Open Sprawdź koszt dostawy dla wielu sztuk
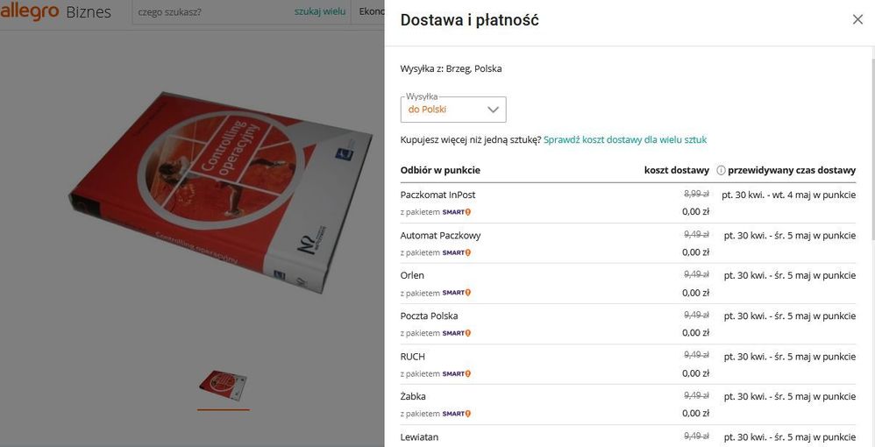875x447 pixels. pyautogui.click(x=624, y=139)
